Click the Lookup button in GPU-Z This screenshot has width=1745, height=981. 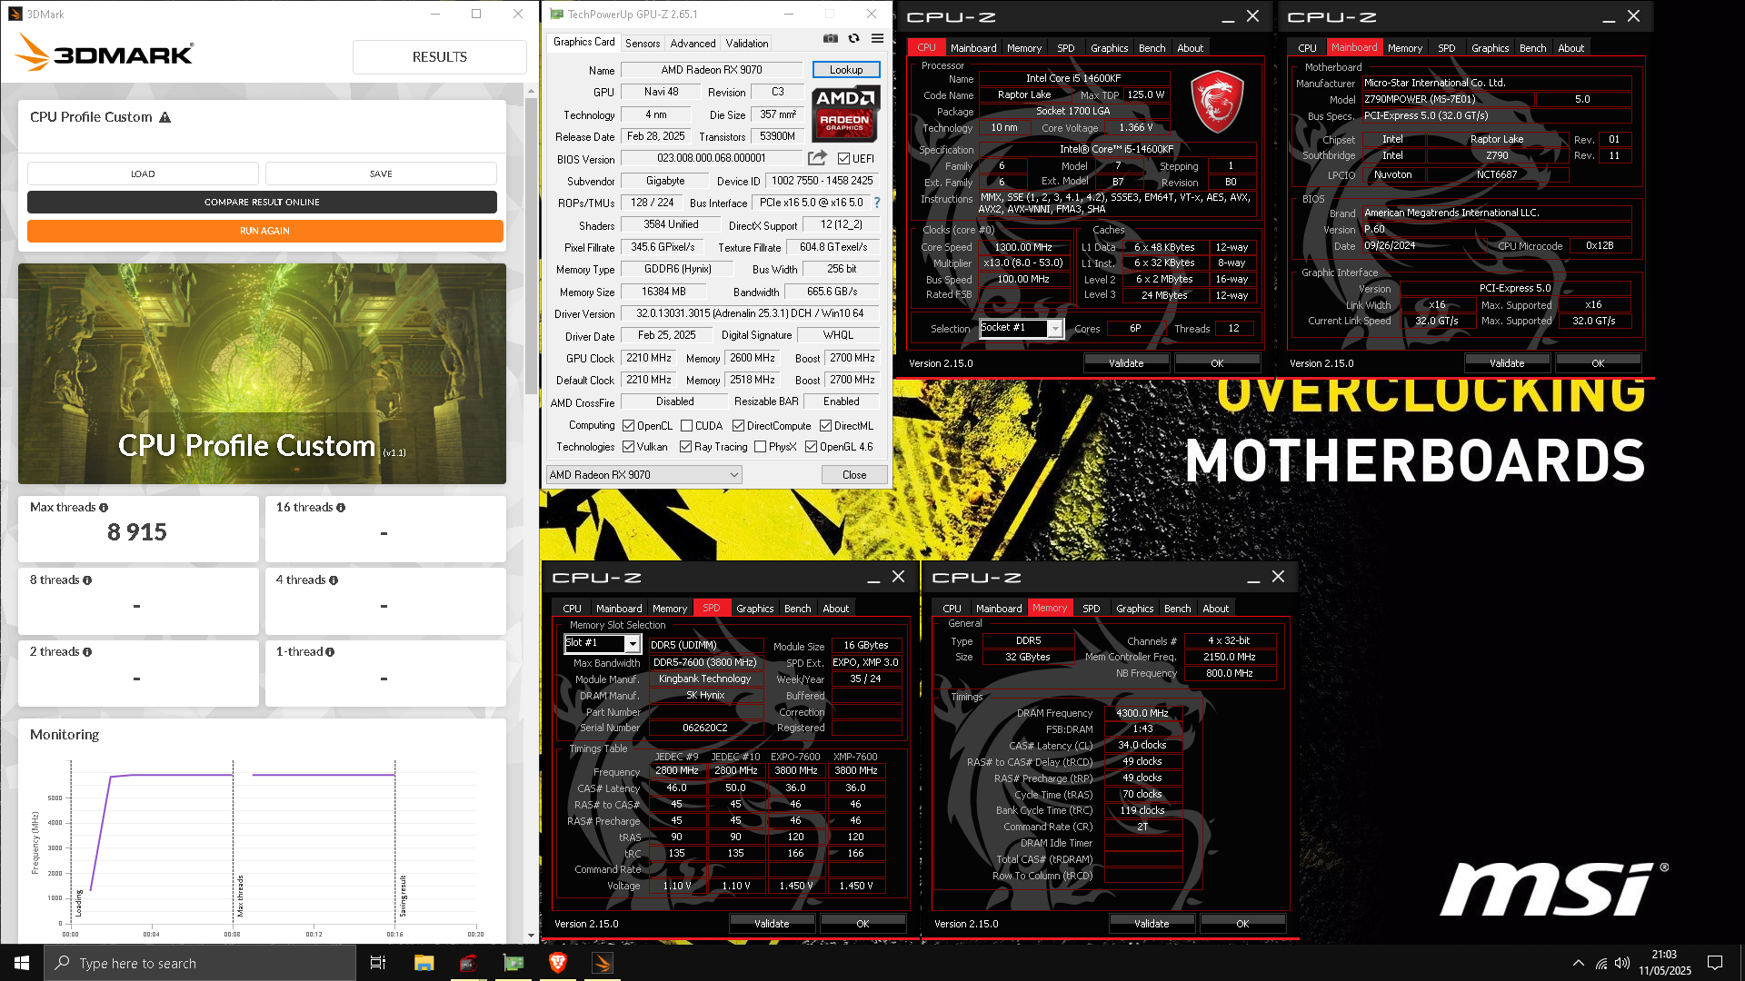(x=846, y=70)
